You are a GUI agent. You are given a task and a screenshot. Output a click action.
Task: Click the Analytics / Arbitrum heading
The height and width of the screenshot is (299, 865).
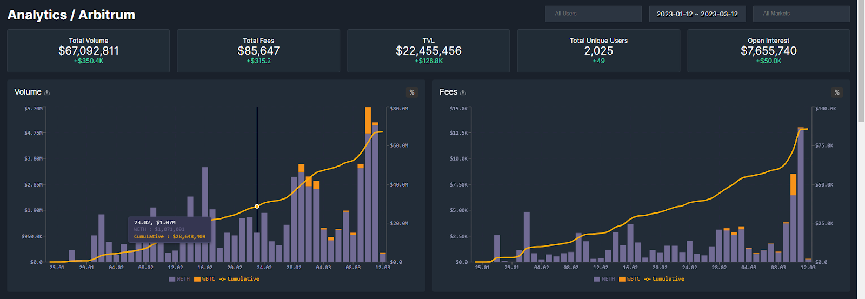click(x=71, y=15)
